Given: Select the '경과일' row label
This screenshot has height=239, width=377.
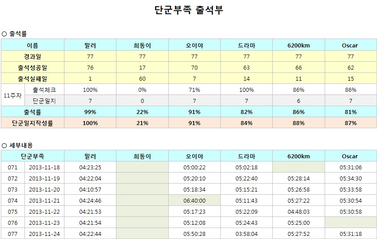Looking at the screenshot, I should pyautogui.click(x=32, y=56).
